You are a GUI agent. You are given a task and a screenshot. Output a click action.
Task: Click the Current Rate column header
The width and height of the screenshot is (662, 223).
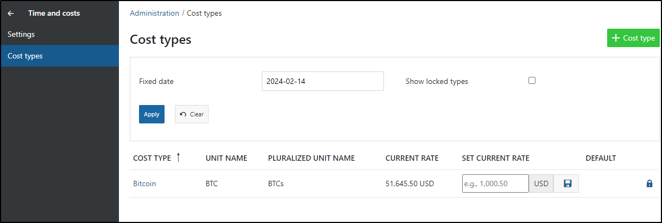click(x=412, y=158)
